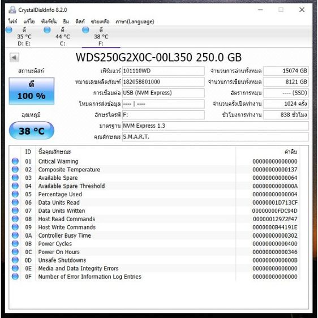The image size is (318, 318).
Task: Open the ธีม (Theme) menu
Action: 66,22
